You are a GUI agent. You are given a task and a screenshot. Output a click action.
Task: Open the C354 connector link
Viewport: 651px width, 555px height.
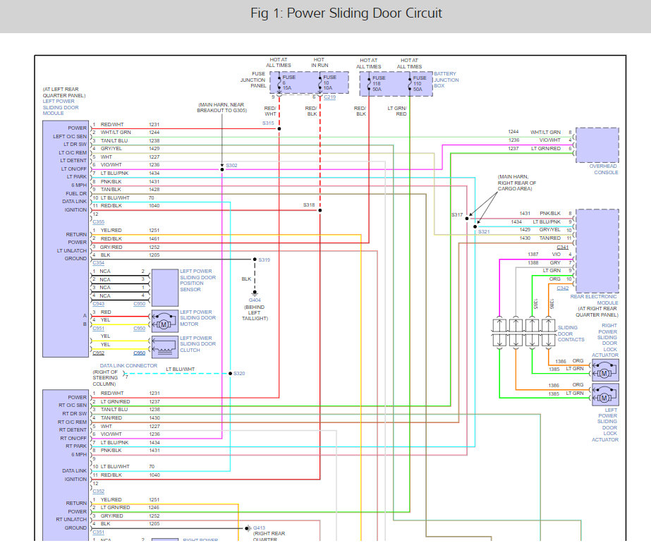pos(99,263)
